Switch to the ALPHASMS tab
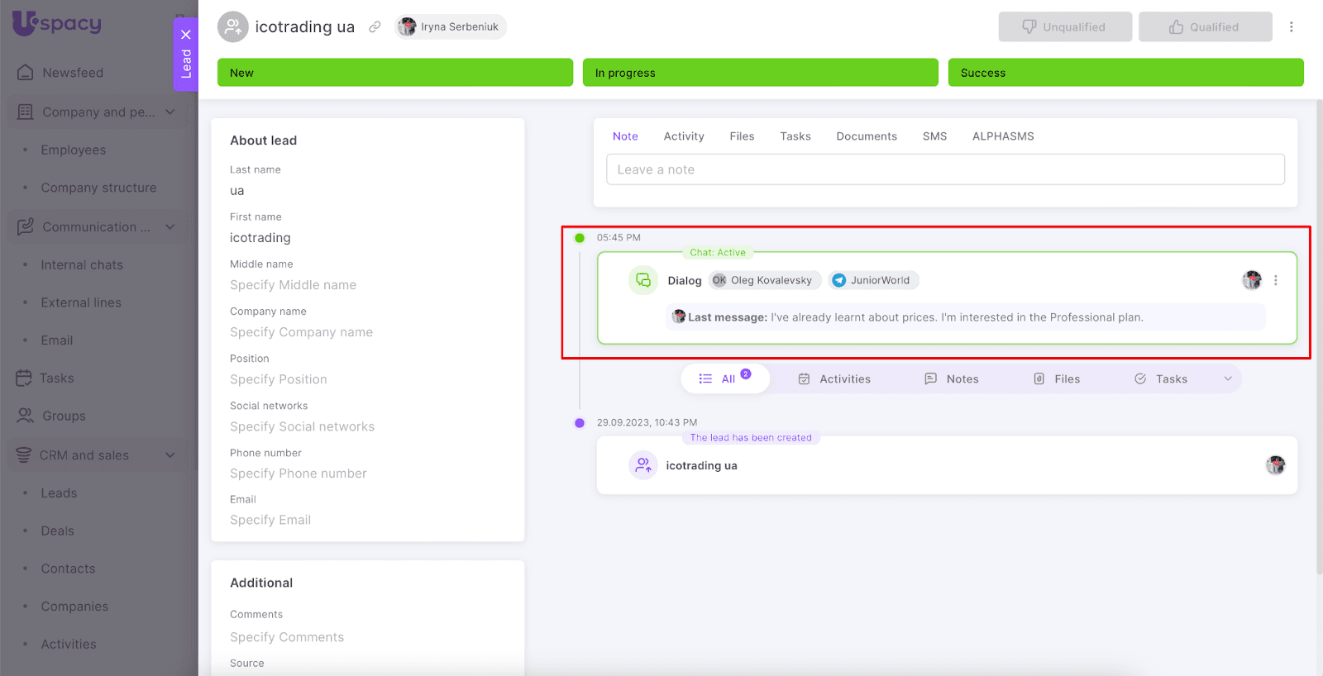This screenshot has width=1323, height=676. pyautogui.click(x=1002, y=136)
